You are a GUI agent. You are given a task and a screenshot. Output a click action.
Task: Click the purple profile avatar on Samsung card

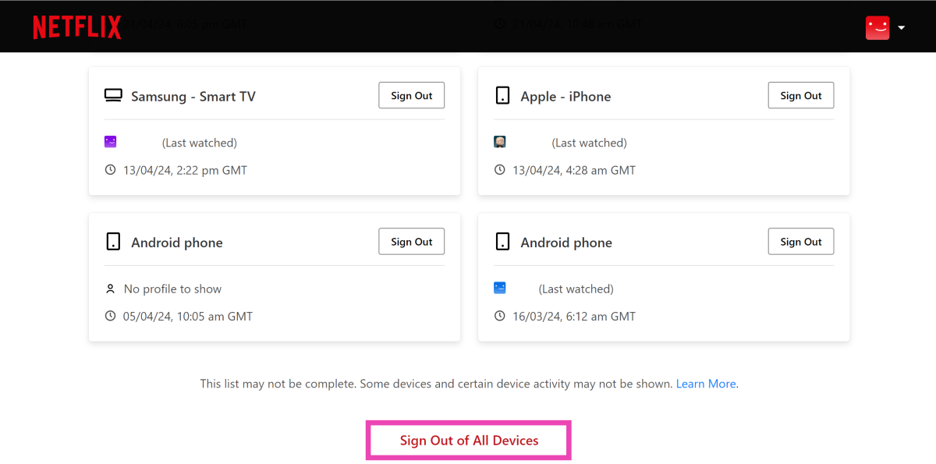point(110,142)
